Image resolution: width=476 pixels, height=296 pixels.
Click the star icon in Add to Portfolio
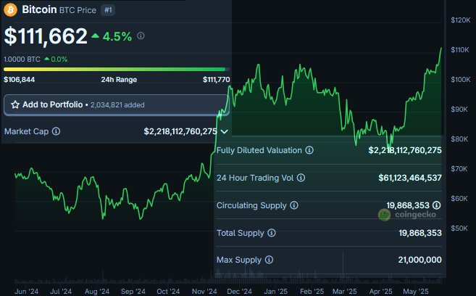[x=15, y=105]
